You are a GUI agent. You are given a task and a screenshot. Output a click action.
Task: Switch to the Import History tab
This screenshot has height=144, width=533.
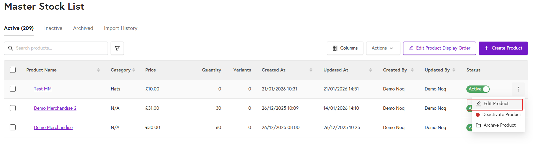tap(121, 28)
